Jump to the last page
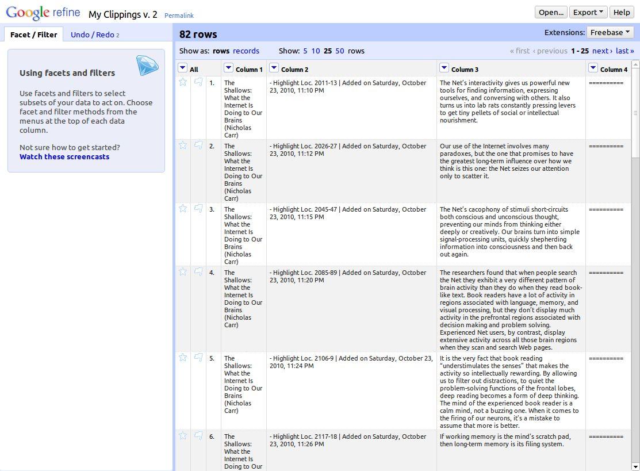 point(625,51)
